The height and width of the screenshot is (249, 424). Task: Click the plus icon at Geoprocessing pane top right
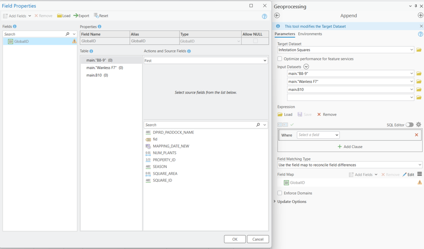(x=421, y=15)
